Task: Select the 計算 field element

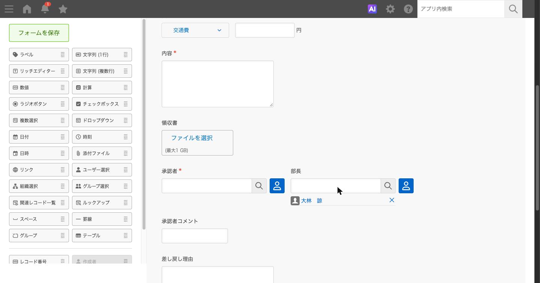Action: click(x=102, y=87)
